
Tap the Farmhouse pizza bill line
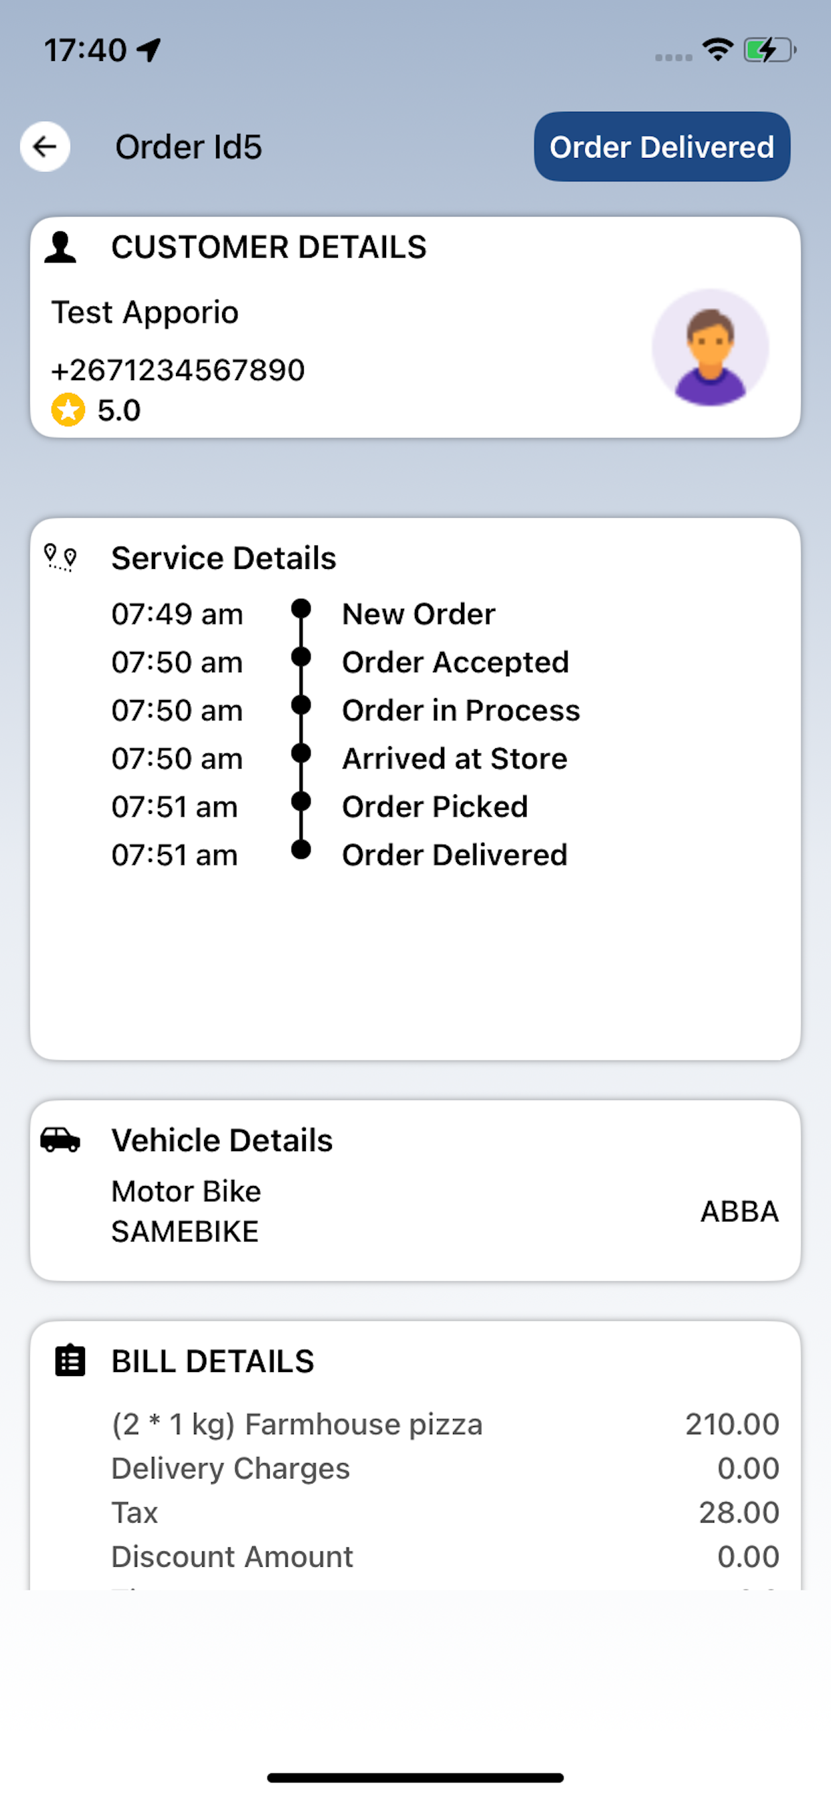point(446,1424)
